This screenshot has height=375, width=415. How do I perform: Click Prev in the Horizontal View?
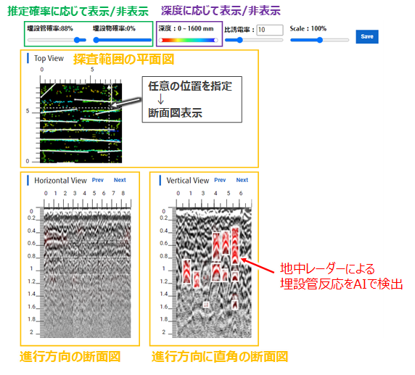click(x=98, y=180)
